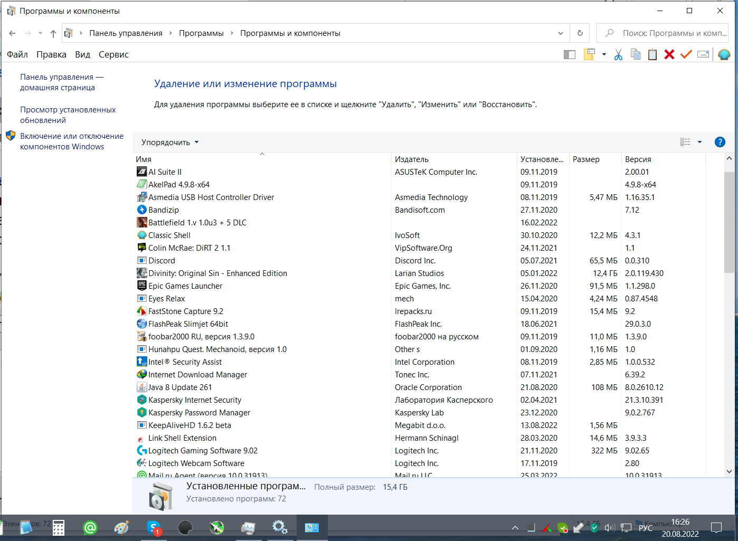Open Classic Shell settings shell icon

pos(724,54)
